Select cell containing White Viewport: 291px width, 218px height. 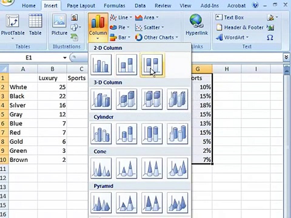23,87
